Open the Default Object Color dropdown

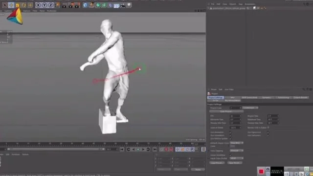(237, 143)
